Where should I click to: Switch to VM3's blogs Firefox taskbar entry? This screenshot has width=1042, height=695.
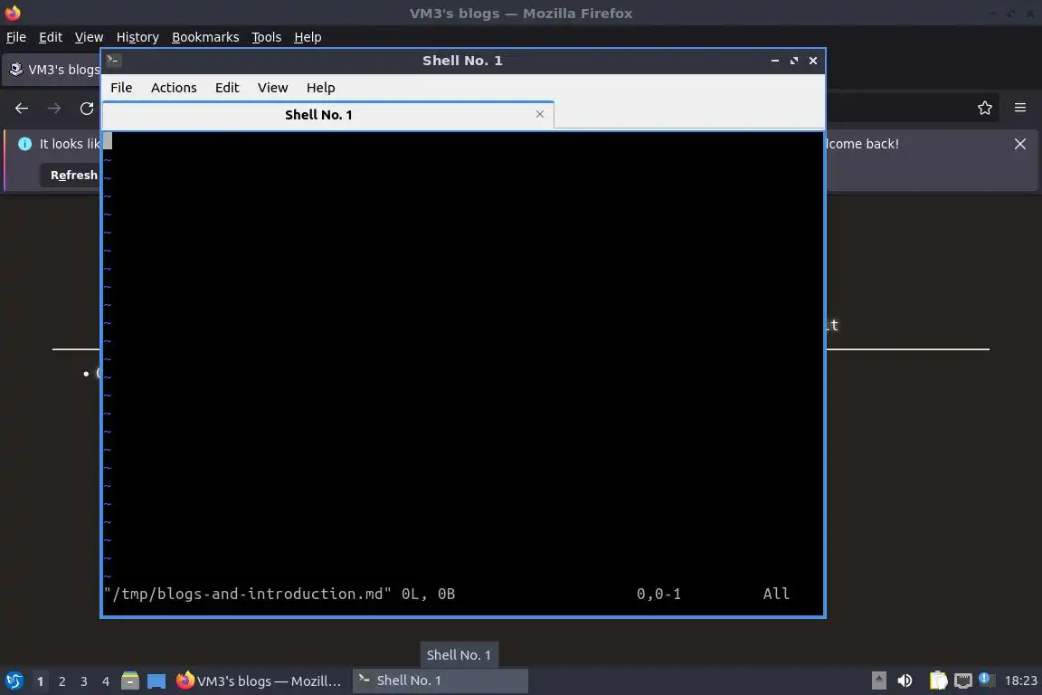[x=260, y=681]
